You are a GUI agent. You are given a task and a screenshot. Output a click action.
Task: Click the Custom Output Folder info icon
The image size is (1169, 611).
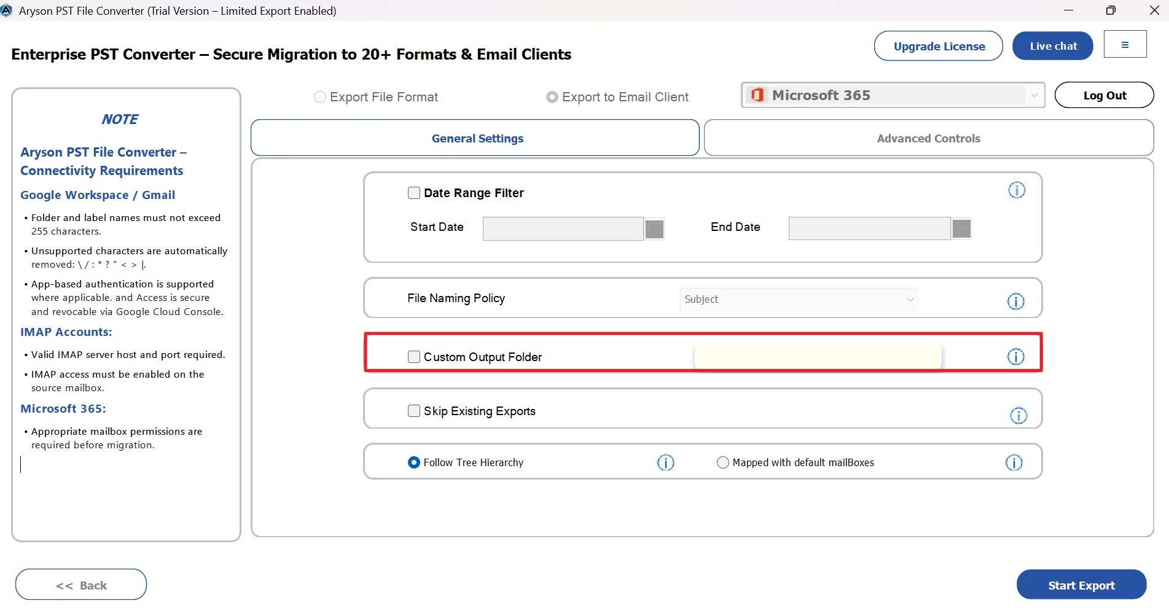pos(1015,357)
